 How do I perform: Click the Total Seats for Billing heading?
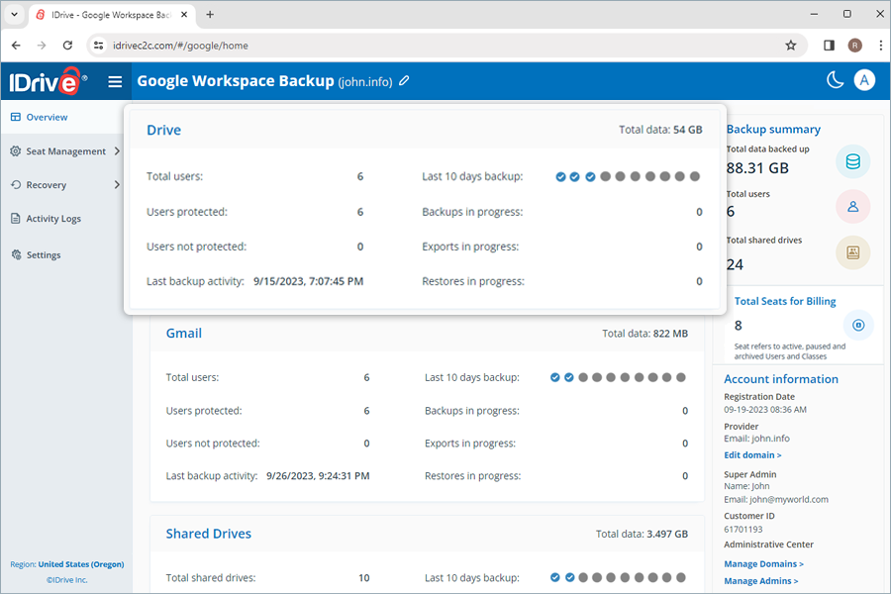[785, 301]
